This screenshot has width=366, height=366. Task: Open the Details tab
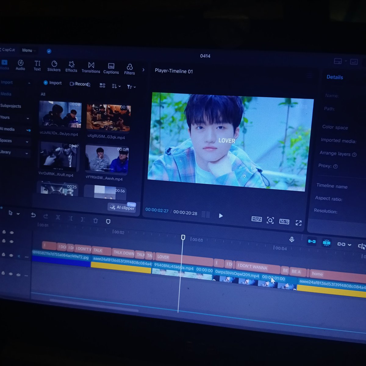[x=335, y=77]
